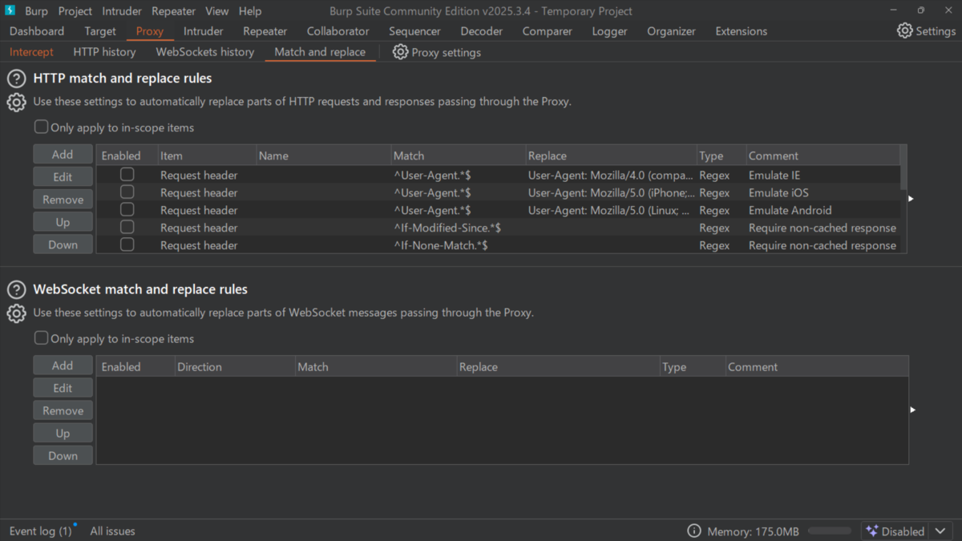Image resolution: width=962 pixels, height=541 pixels.
Task: Open help for HTTP match and replace rules
Action: click(x=16, y=79)
